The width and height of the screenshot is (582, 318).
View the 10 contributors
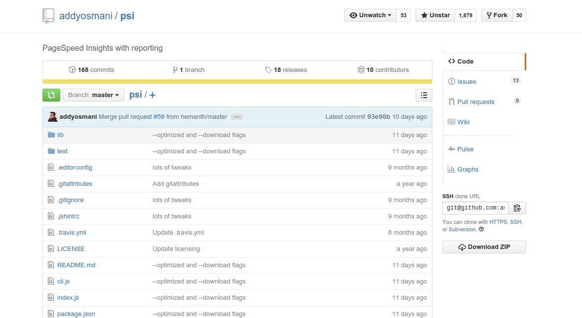click(x=383, y=70)
